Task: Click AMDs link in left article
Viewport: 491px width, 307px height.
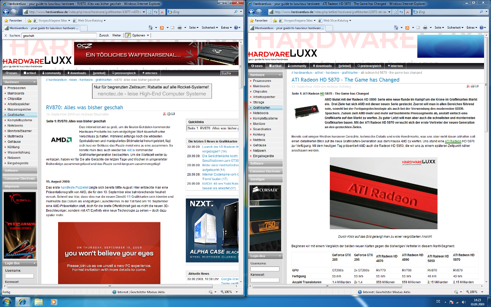Action: [130, 150]
